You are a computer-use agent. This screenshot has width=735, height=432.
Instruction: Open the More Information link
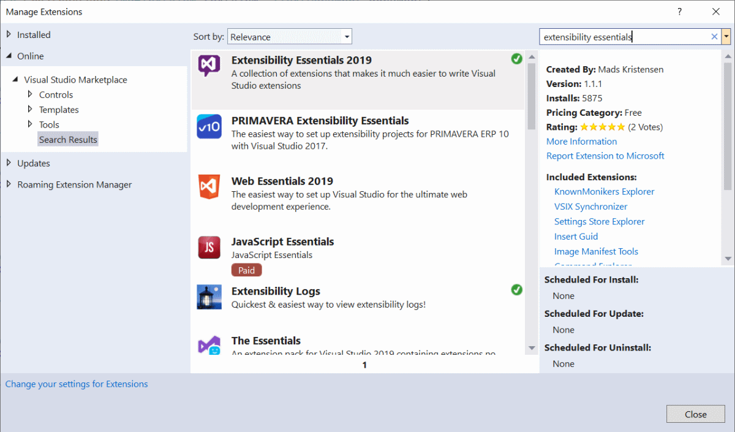(581, 141)
